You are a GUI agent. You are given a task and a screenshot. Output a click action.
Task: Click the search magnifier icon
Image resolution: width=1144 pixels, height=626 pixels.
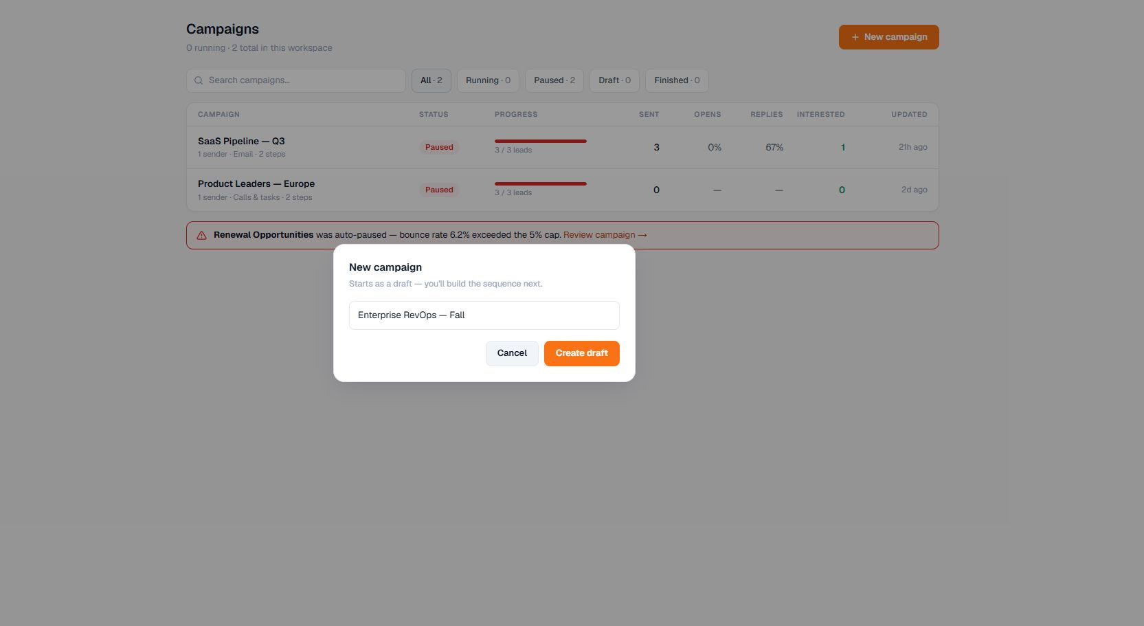click(199, 80)
